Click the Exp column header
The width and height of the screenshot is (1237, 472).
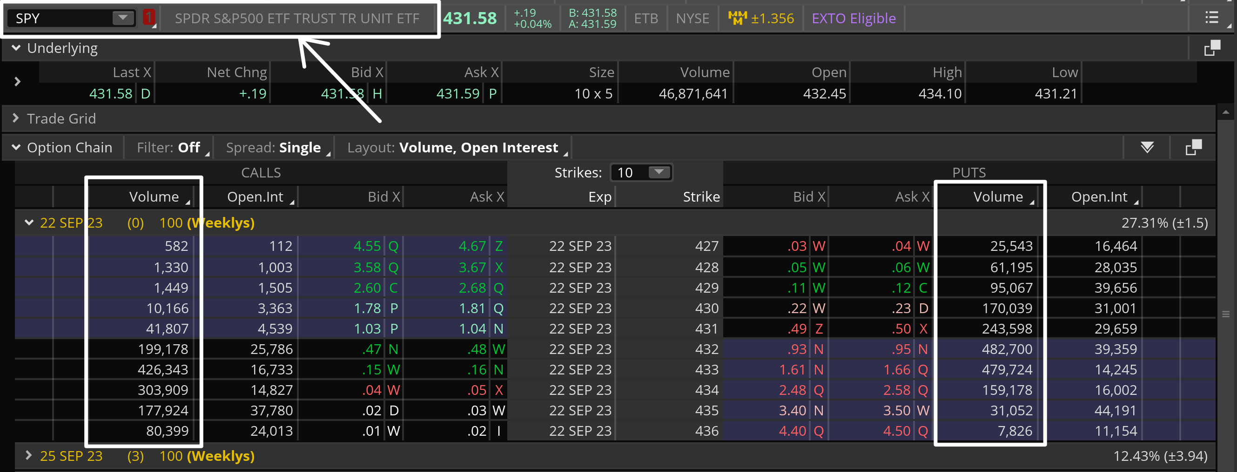(600, 197)
